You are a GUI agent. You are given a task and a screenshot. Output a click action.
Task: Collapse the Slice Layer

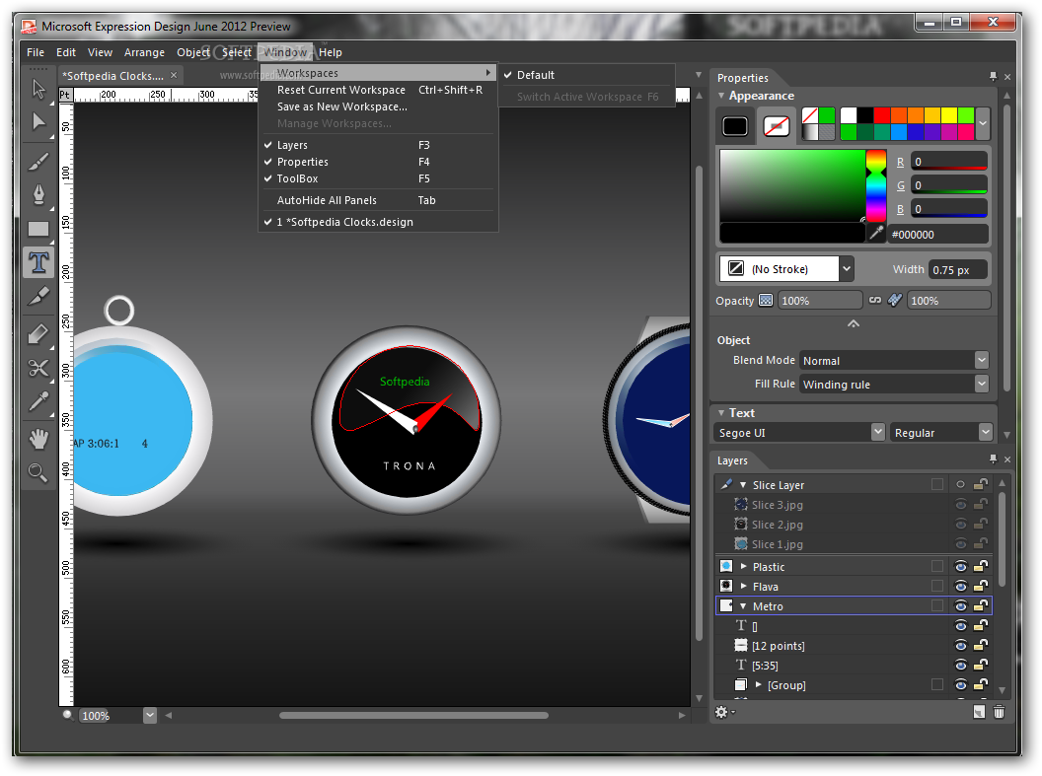pyautogui.click(x=743, y=485)
